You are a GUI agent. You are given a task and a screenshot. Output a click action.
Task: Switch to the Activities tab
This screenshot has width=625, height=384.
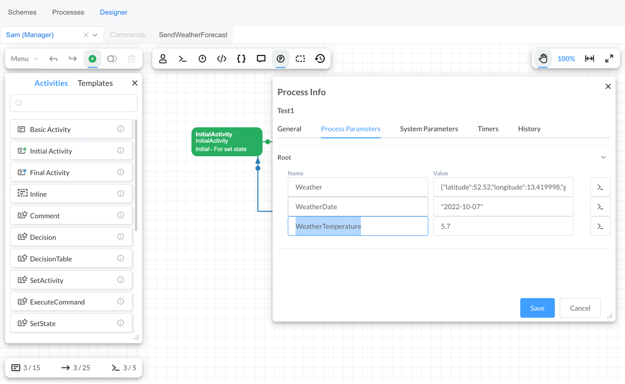51,83
